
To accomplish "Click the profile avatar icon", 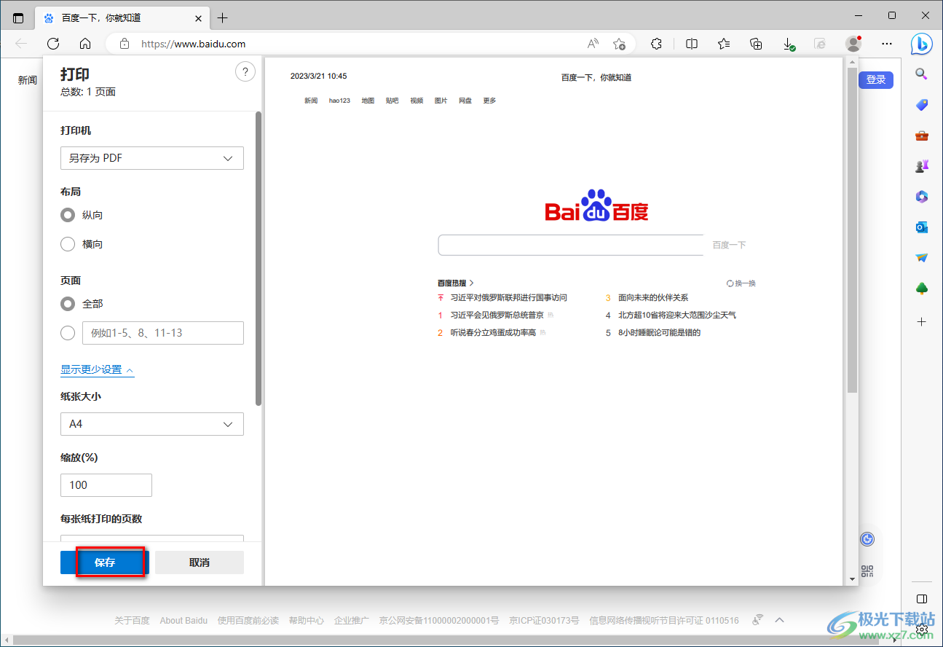I will (x=853, y=44).
